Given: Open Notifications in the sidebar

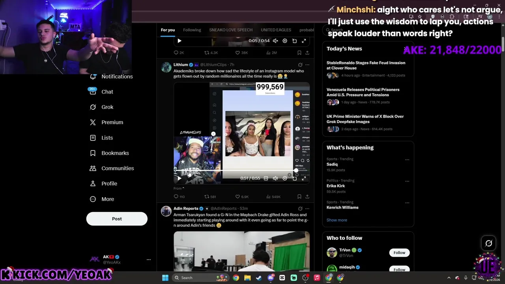Looking at the screenshot, I should (112, 77).
